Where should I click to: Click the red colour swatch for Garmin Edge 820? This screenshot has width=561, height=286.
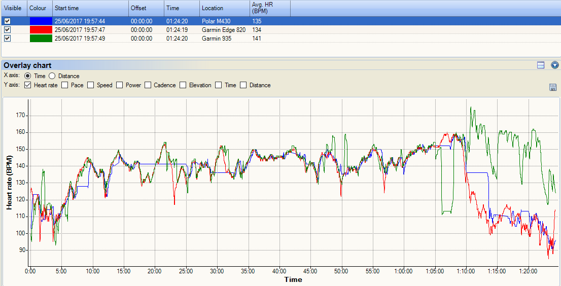(x=41, y=30)
